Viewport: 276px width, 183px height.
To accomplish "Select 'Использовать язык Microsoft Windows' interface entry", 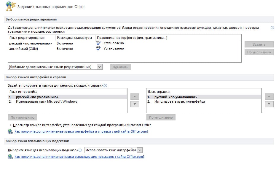I will pos(47,101).
